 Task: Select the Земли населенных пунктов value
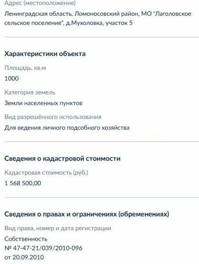(43, 103)
